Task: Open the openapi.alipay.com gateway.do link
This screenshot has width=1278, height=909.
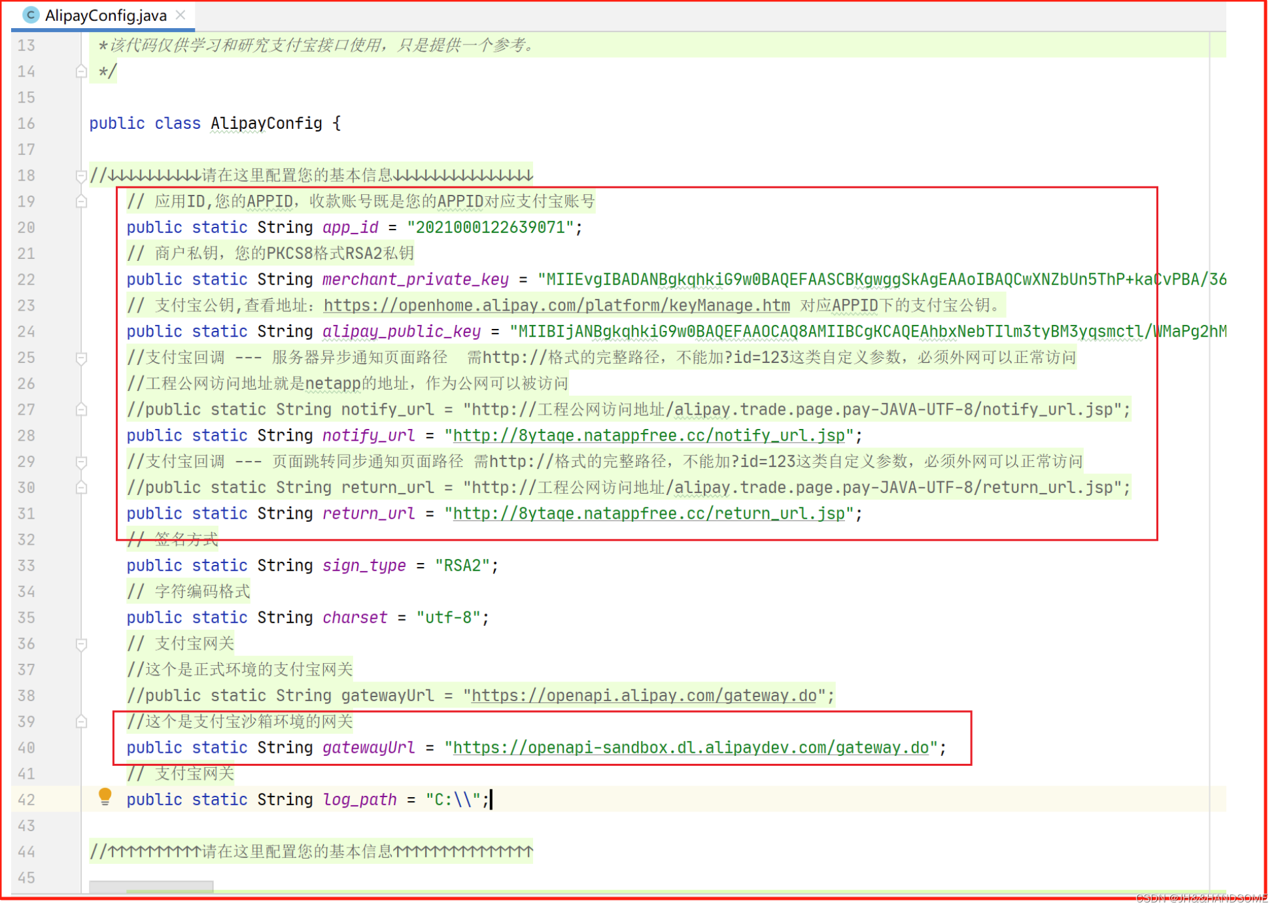Action: (644, 696)
